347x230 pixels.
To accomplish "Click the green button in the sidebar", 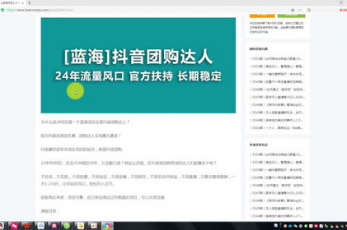I will 291,16.
